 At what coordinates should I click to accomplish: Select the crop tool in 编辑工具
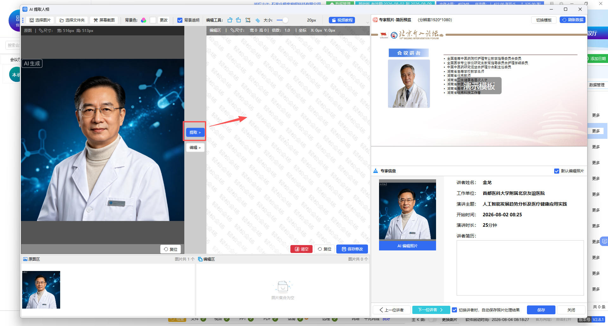pyautogui.click(x=248, y=20)
